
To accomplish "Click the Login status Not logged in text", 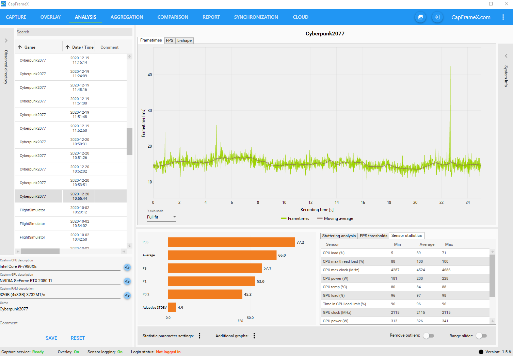I will click(x=168, y=352).
